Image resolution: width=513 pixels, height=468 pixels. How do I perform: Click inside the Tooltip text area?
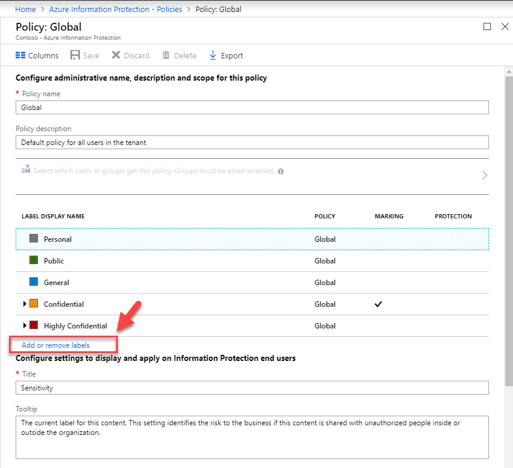[252, 437]
